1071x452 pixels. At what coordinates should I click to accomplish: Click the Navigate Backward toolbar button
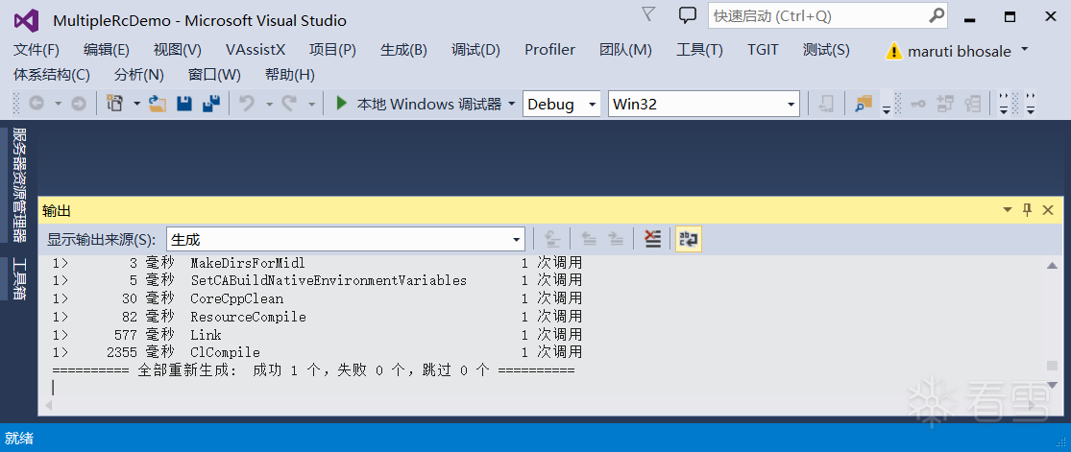tap(36, 104)
